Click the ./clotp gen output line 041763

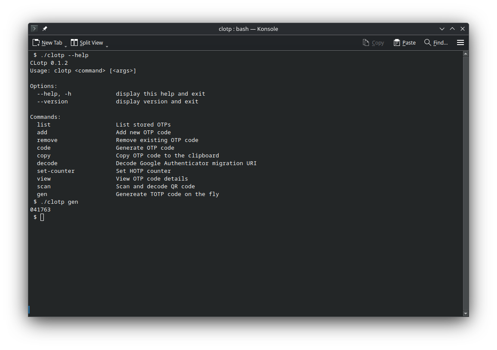tap(40, 209)
